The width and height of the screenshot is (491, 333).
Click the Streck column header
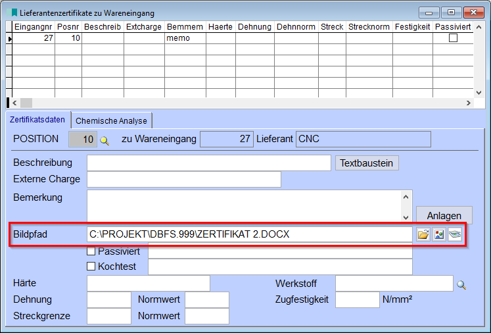point(332,27)
